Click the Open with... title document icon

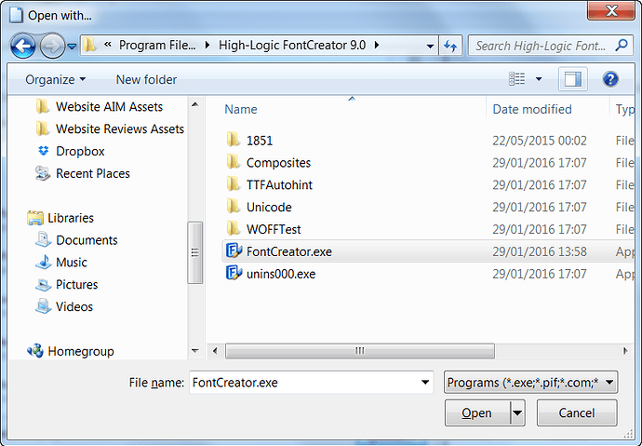pyautogui.click(x=17, y=15)
